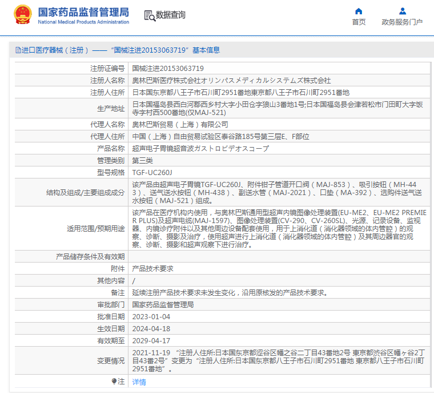Click the lightbulb icon beside 注

click(x=114, y=382)
